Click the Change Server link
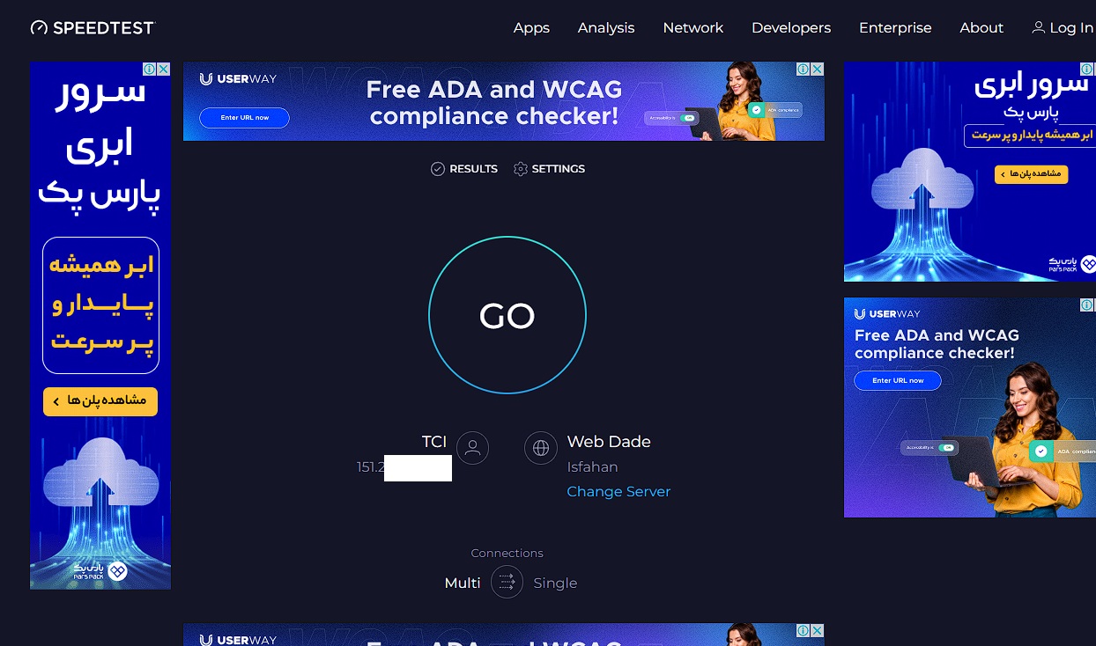Image resolution: width=1096 pixels, height=646 pixels. point(618,491)
